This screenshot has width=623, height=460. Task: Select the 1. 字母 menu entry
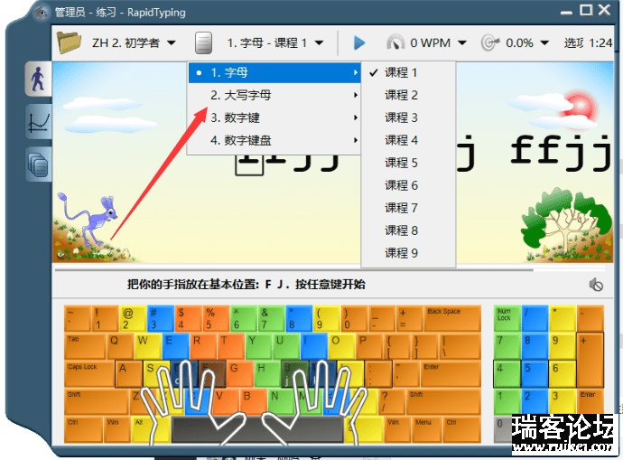point(274,73)
